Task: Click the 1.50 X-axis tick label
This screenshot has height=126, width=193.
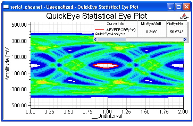Action: click(x=145, y=112)
